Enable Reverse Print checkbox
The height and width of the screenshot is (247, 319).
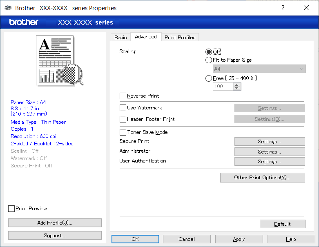pos(123,96)
